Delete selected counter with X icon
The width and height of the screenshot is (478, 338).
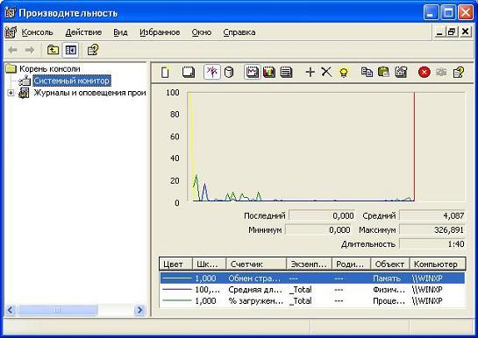pyautogui.click(x=326, y=72)
